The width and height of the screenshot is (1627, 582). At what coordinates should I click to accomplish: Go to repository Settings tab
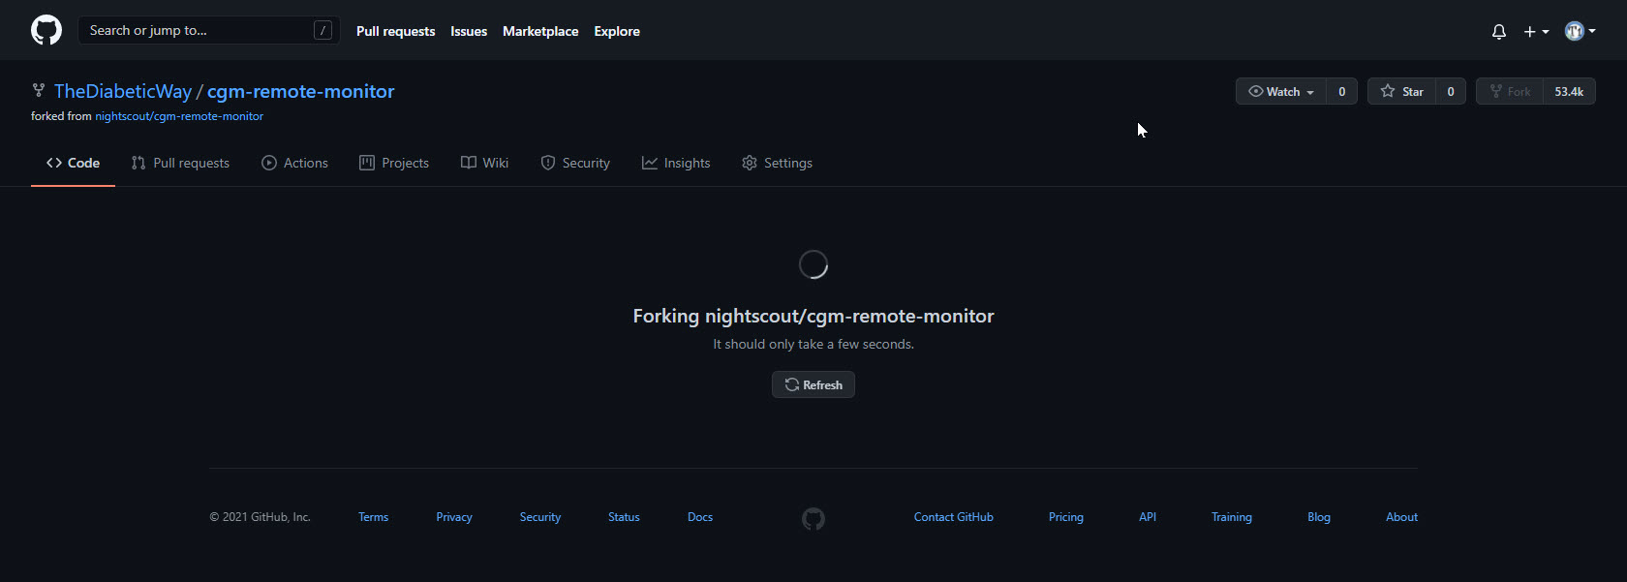tap(777, 163)
